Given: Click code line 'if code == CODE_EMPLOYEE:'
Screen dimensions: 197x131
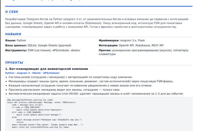Looking at the screenshot, I should point(26,107).
